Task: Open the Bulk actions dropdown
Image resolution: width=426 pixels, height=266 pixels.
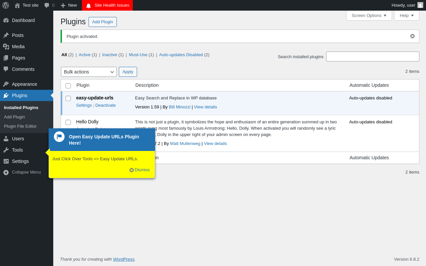Action: coord(89,72)
